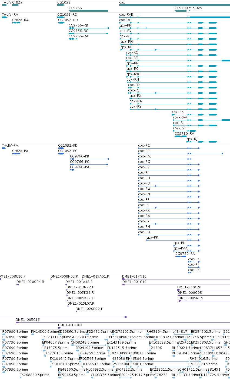Select the cpx-PZ protein label
This screenshot has width=230, height=379.
(x=194, y=270)
